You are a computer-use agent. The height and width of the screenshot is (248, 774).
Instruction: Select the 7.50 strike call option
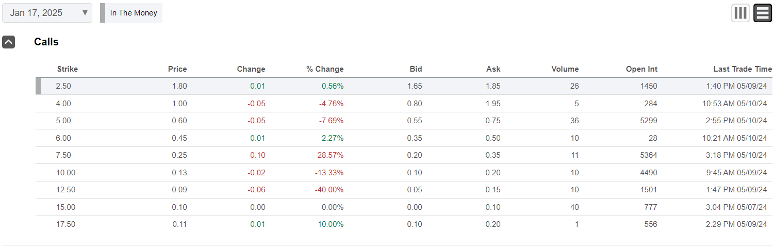click(63, 155)
